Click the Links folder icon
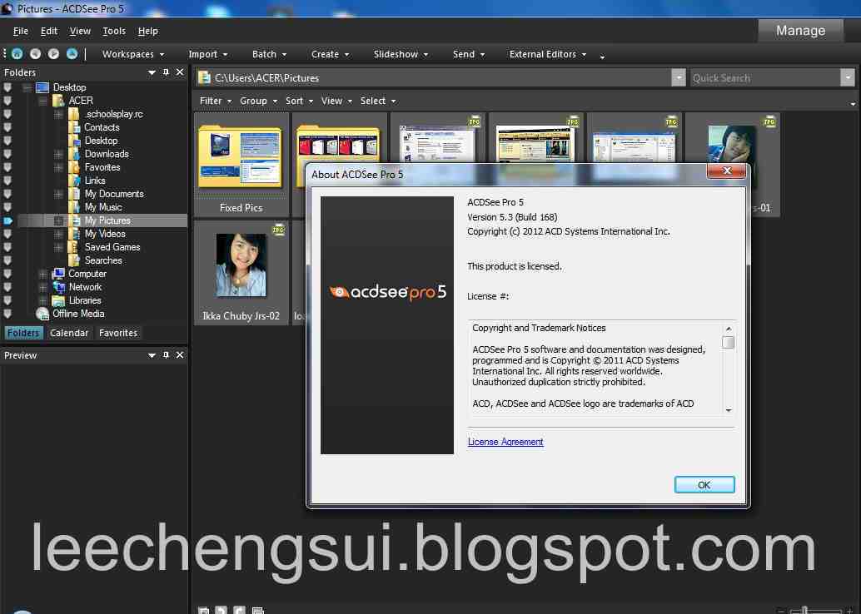 click(x=74, y=181)
